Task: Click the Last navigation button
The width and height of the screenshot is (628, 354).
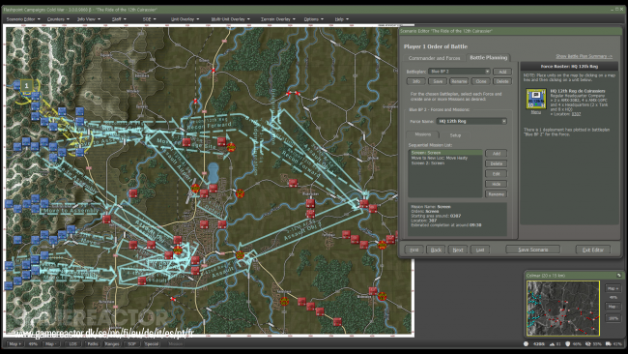Action: (x=480, y=250)
